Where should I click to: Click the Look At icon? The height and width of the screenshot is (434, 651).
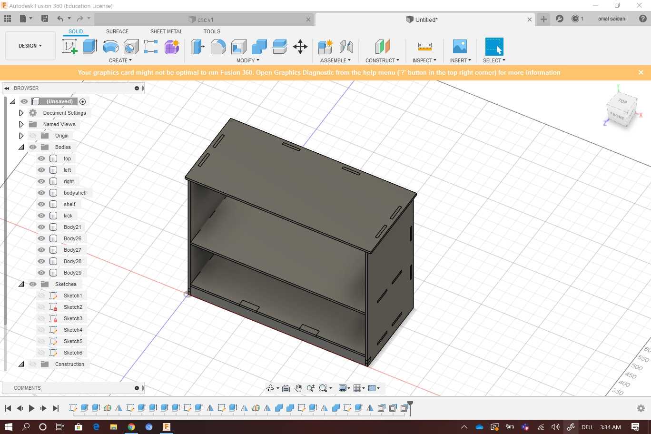click(x=286, y=388)
